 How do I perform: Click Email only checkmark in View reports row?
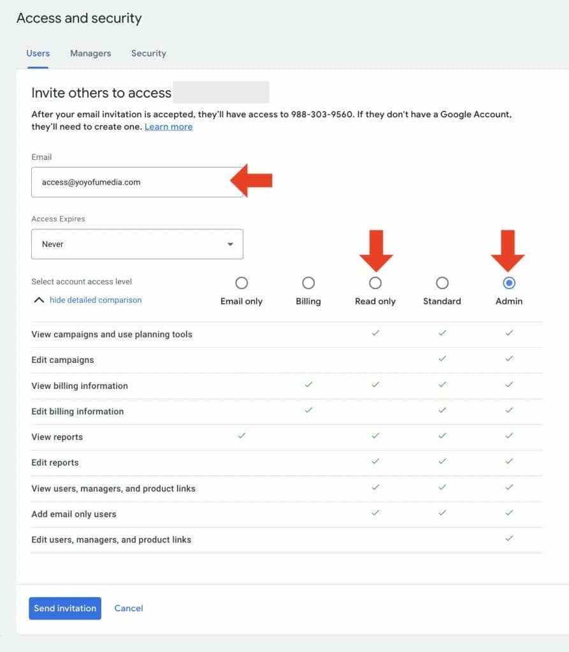241,436
